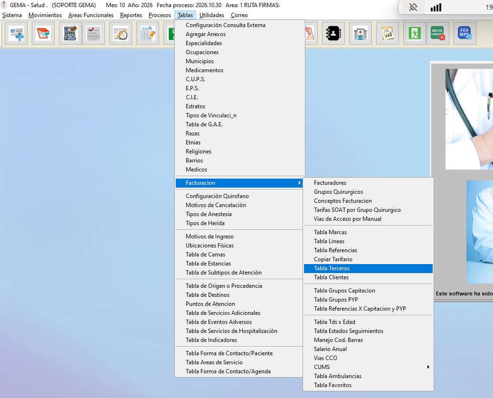Image resolution: width=493 pixels, height=398 pixels.
Task: Select Copiar Tarifario entry
Action: tap(368, 259)
